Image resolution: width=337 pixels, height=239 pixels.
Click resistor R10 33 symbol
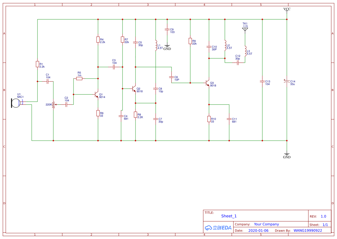[209, 119]
